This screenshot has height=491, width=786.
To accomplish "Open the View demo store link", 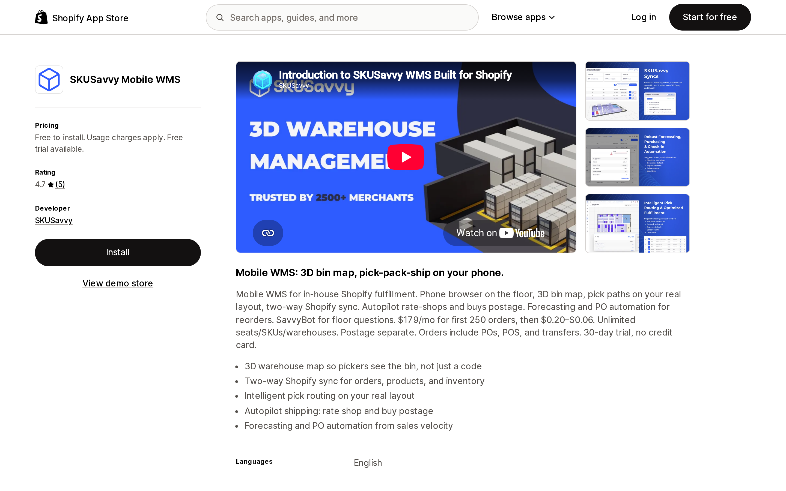I will tap(118, 283).
